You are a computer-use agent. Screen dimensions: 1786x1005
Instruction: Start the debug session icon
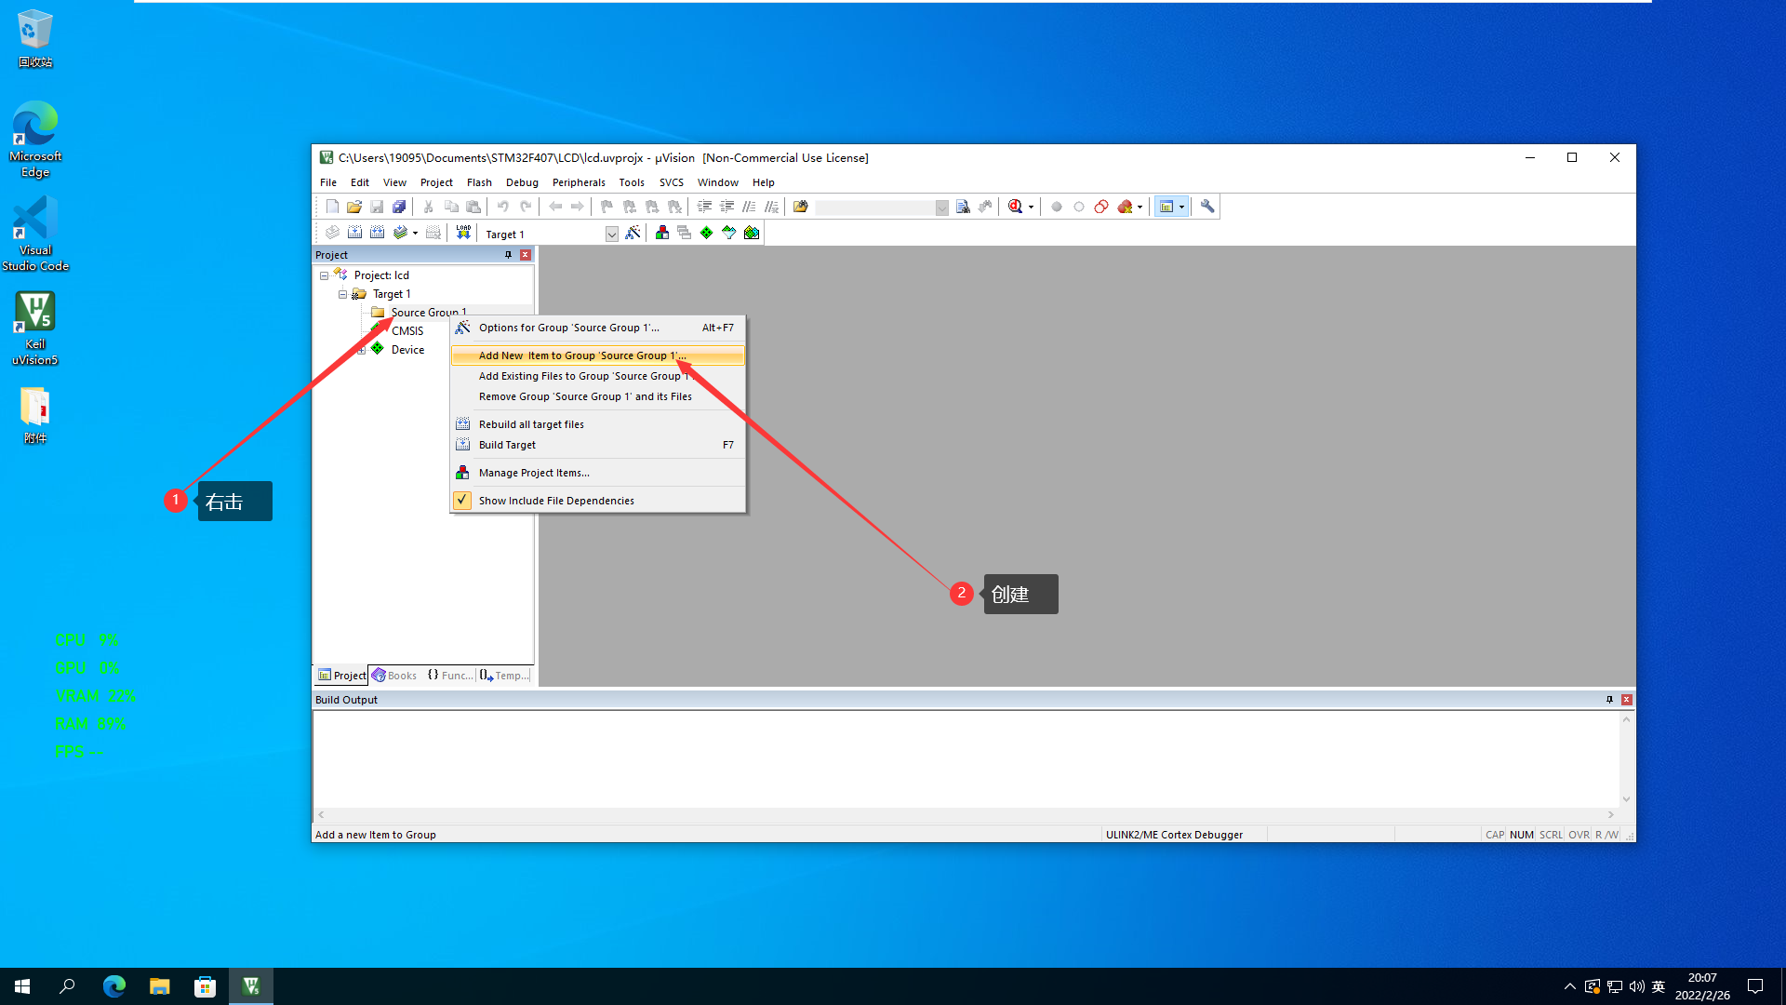(x=1016, y=207)
